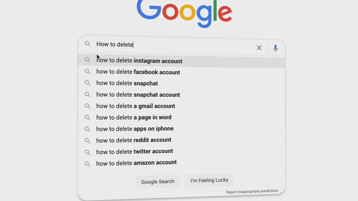Open Report inappropriate predictions link
This screenshot has width=358, height=201.
(252, 191)
